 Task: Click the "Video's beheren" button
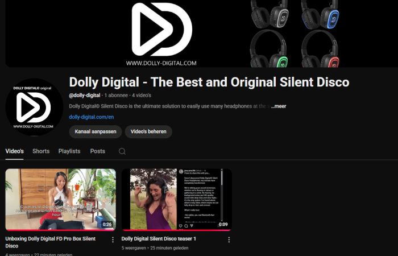[148, 131]
